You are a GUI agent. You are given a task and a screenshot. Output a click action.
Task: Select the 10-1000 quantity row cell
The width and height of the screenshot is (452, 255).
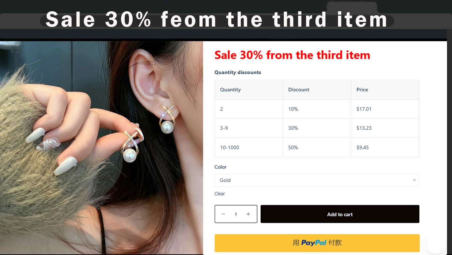tap(249, 147)
